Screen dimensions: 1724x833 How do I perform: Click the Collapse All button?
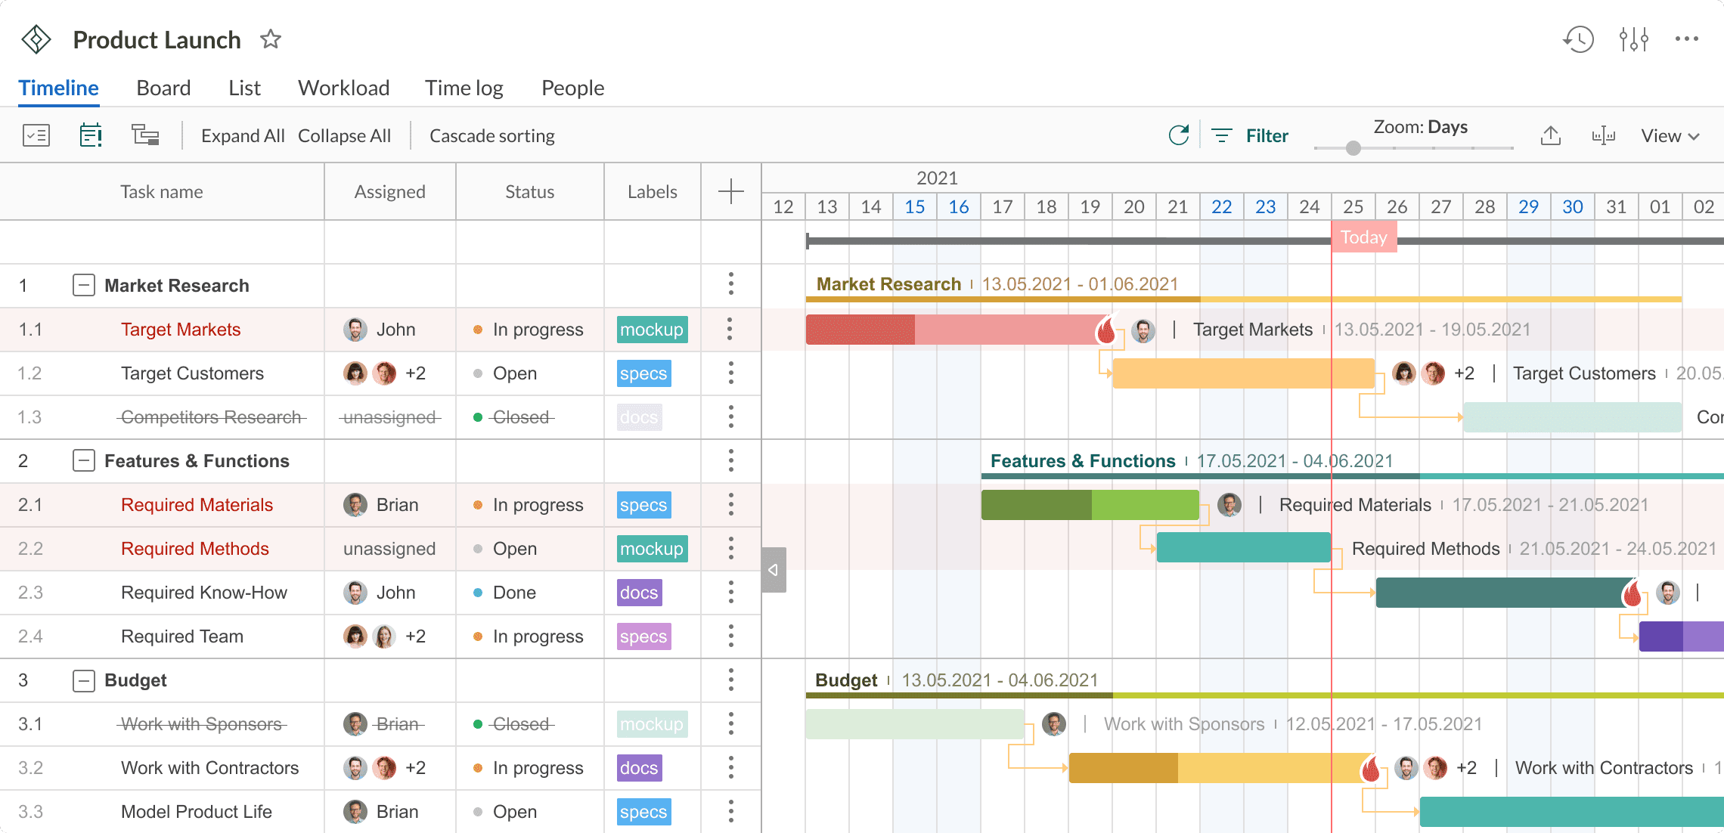pyautogui.click(x=344, y=136)
